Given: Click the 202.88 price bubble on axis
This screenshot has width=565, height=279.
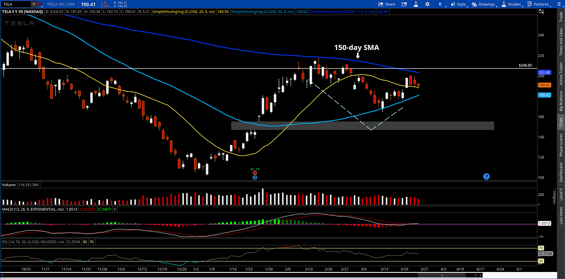Looking at the screenshot, I should 544,72.
